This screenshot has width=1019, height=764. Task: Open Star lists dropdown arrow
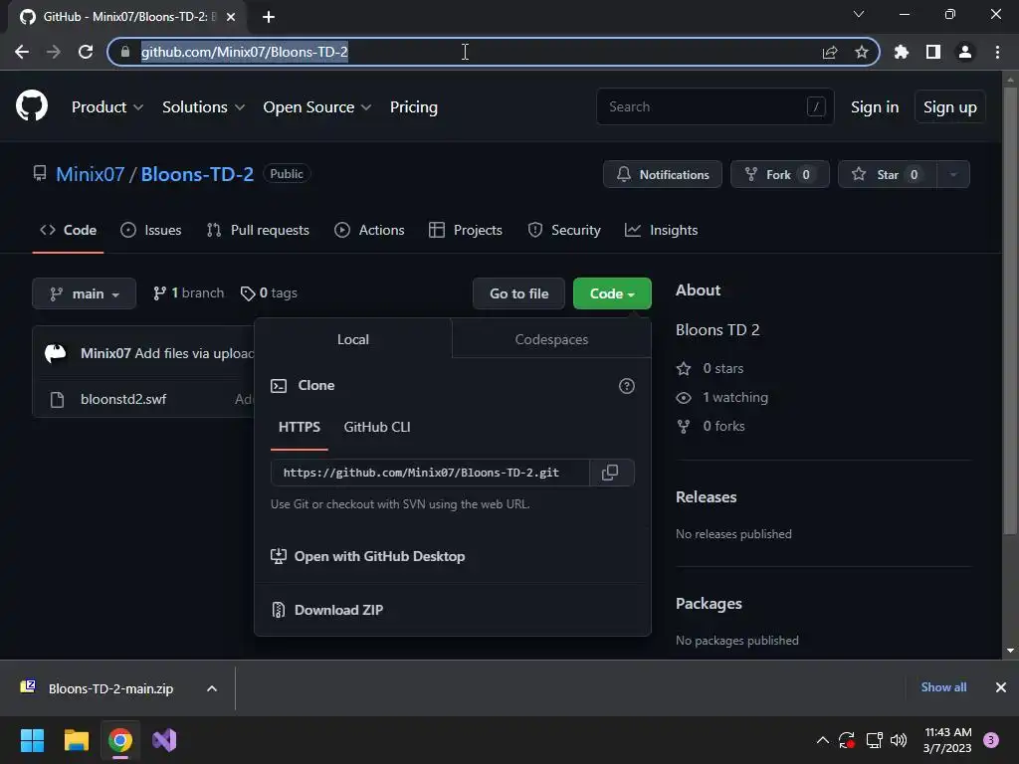pos(953,174)
